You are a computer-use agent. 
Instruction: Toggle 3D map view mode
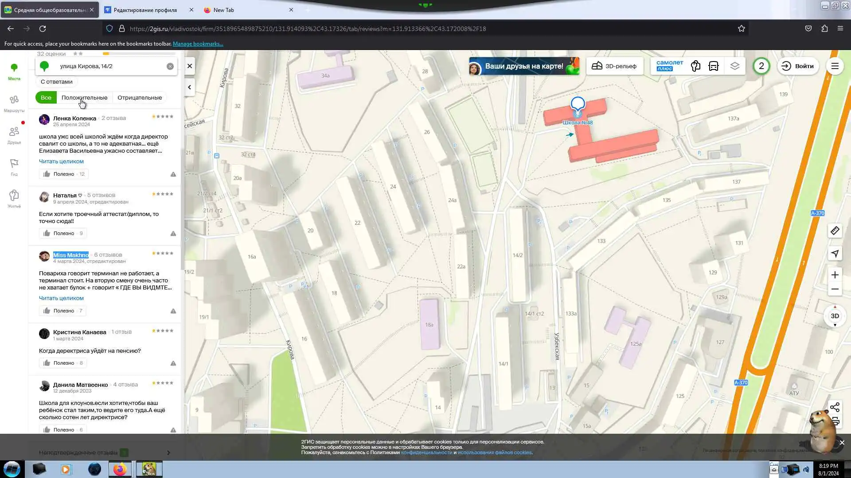pos(835,316)
